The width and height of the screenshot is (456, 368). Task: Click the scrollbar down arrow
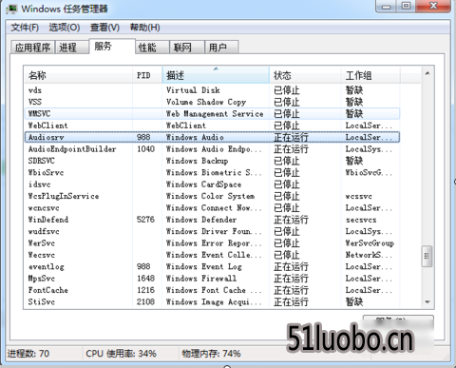(x=427, y=301)
